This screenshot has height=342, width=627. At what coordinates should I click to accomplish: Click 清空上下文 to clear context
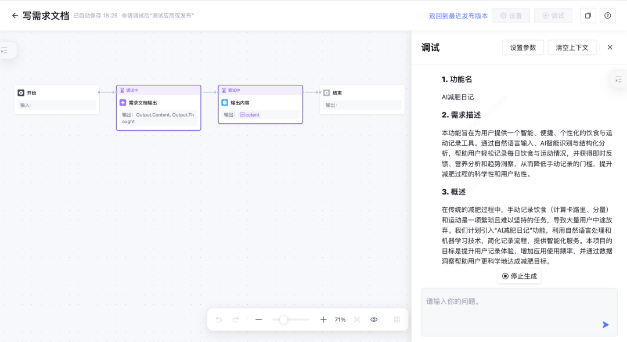pyautogui.click(x=572, y=47)
